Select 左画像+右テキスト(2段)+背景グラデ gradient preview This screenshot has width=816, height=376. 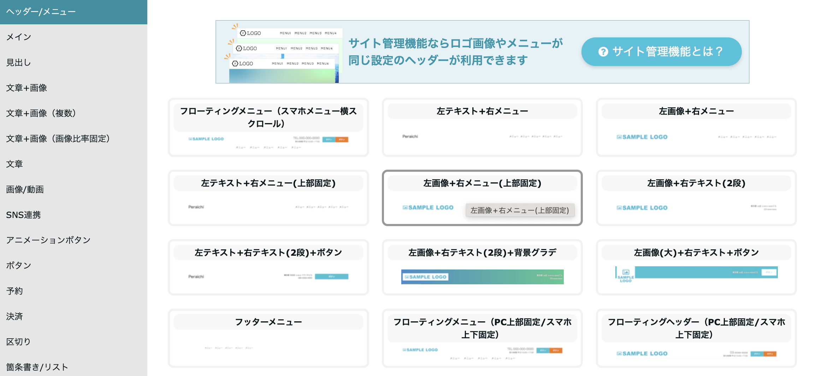(x=482, y=277)
